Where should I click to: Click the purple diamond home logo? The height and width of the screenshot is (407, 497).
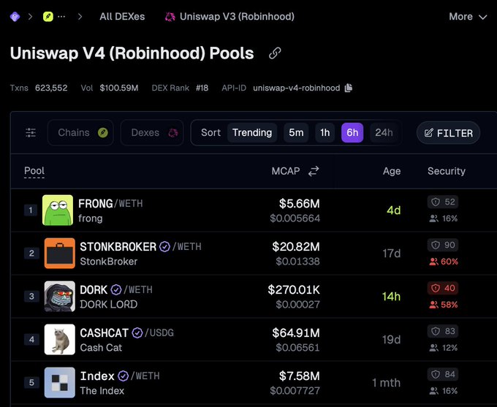[x=15, y=17]
